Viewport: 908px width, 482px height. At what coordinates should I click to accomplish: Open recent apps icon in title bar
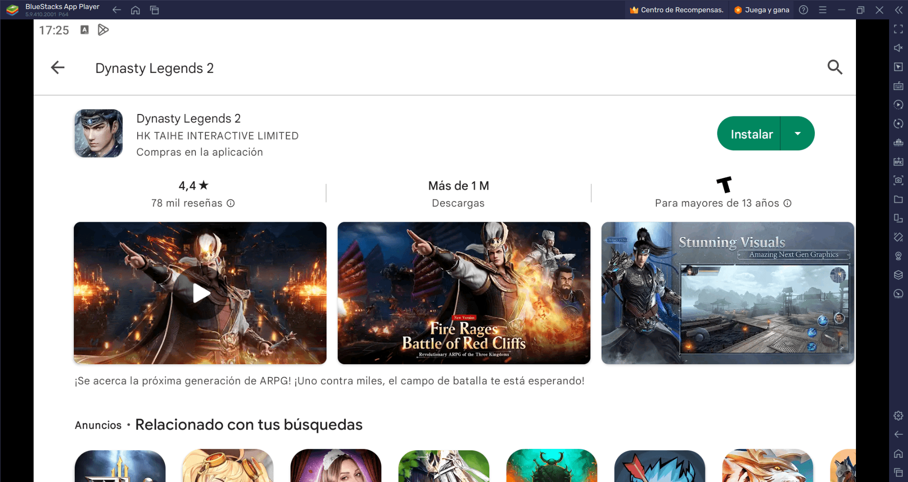click(154, 10)
